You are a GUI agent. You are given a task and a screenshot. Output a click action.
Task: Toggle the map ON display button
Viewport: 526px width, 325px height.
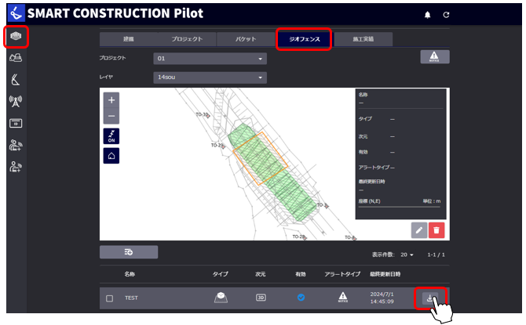pyautogui.click(x=111, y=135)
